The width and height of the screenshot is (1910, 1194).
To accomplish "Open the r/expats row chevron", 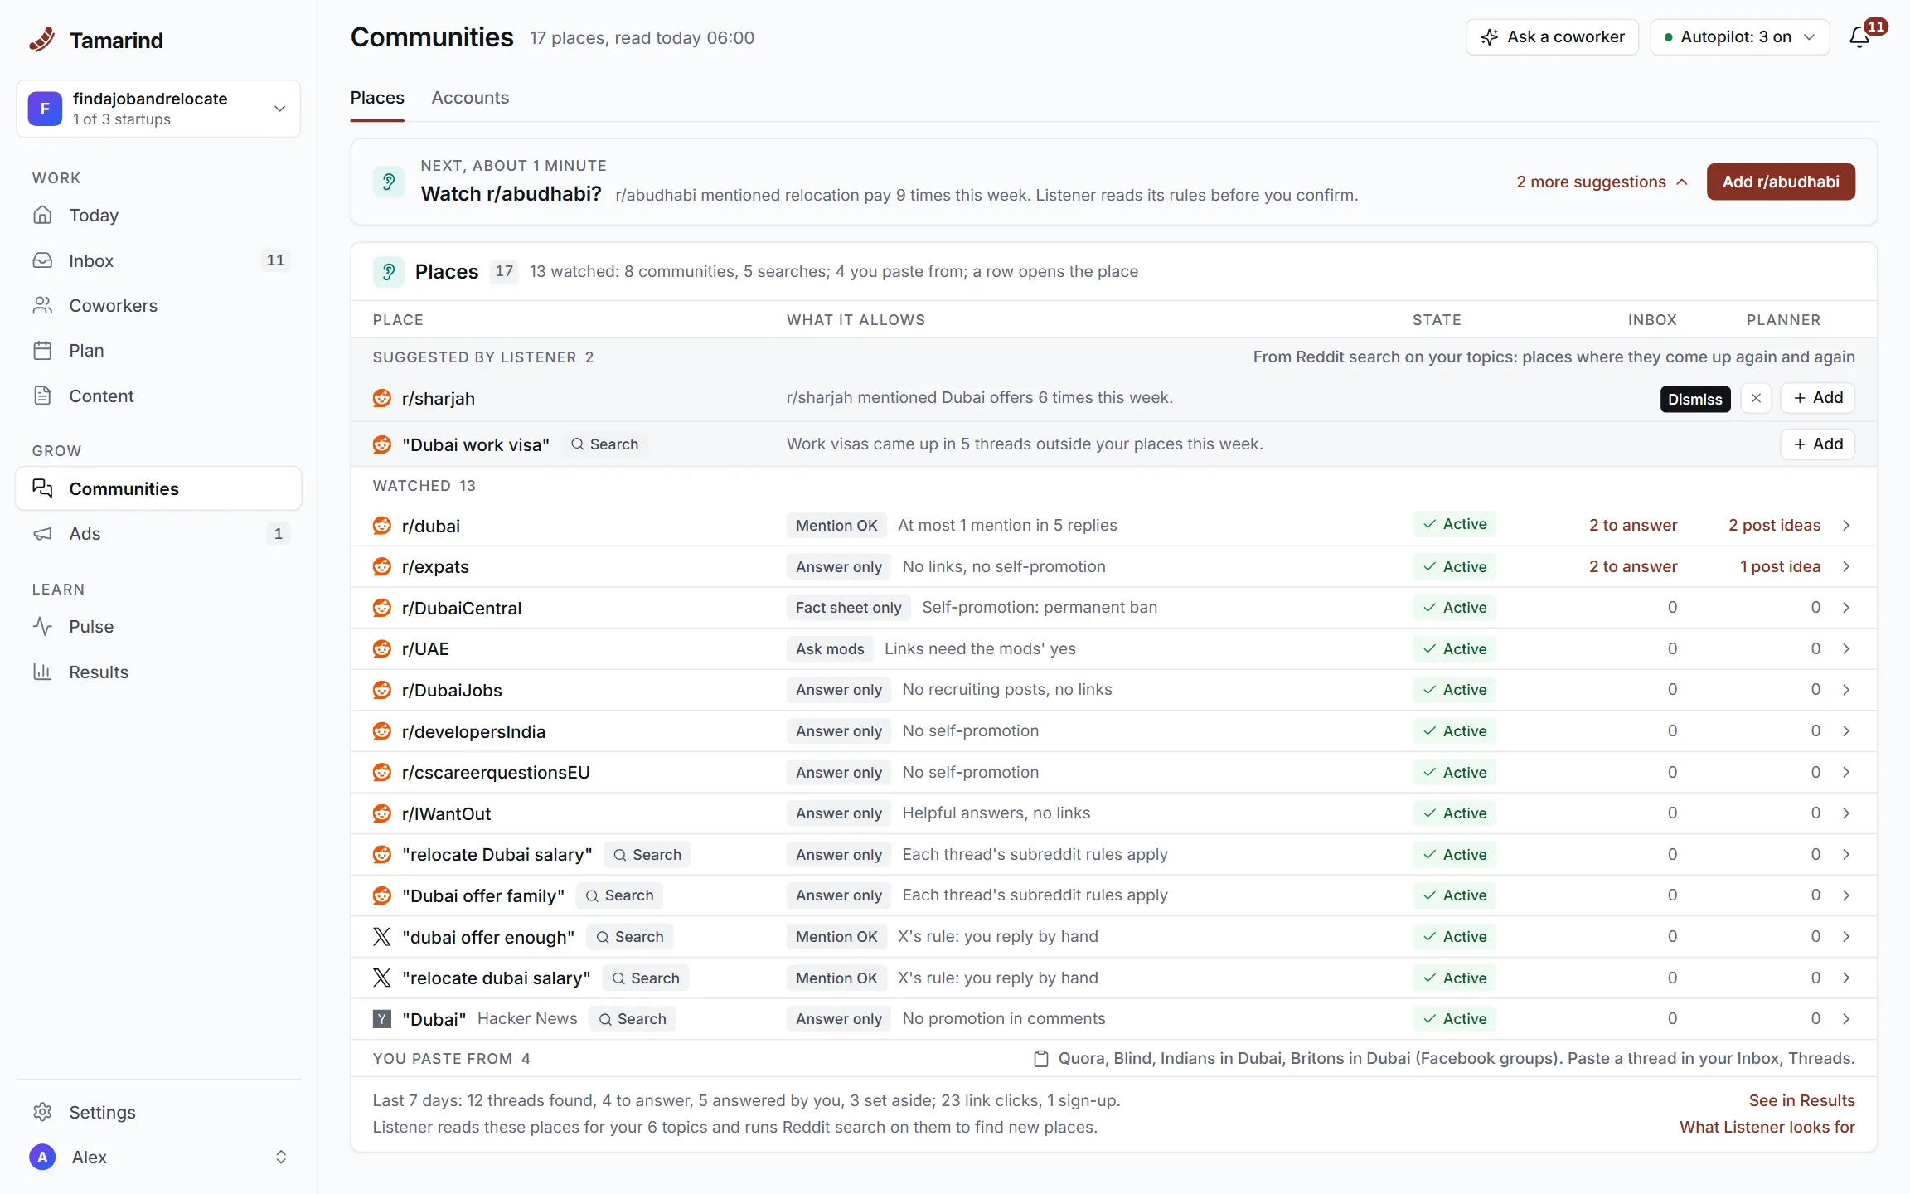I will (1846, 566).
